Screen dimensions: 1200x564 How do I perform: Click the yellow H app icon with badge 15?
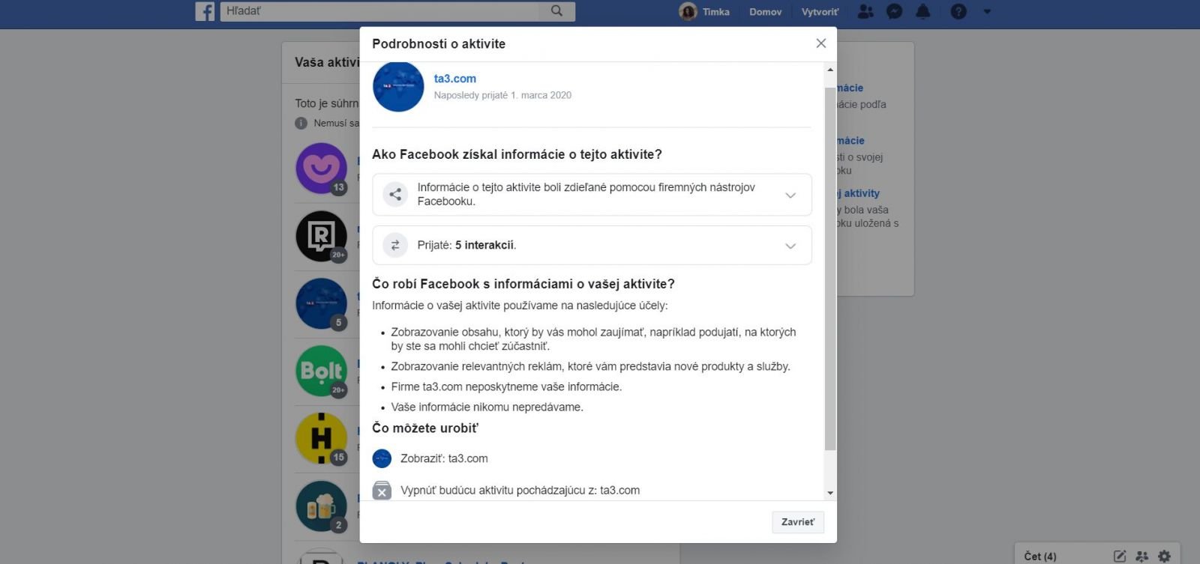(322, 438)
